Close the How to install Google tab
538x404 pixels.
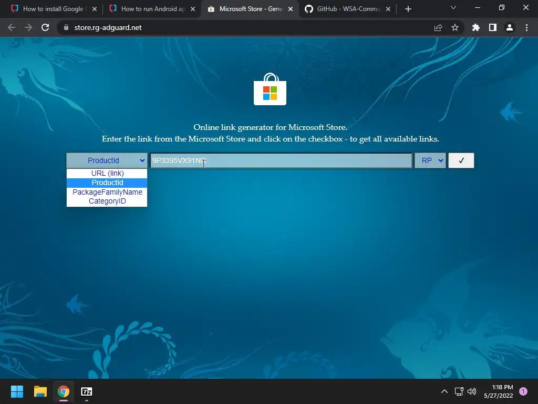(x=95, y=9)
